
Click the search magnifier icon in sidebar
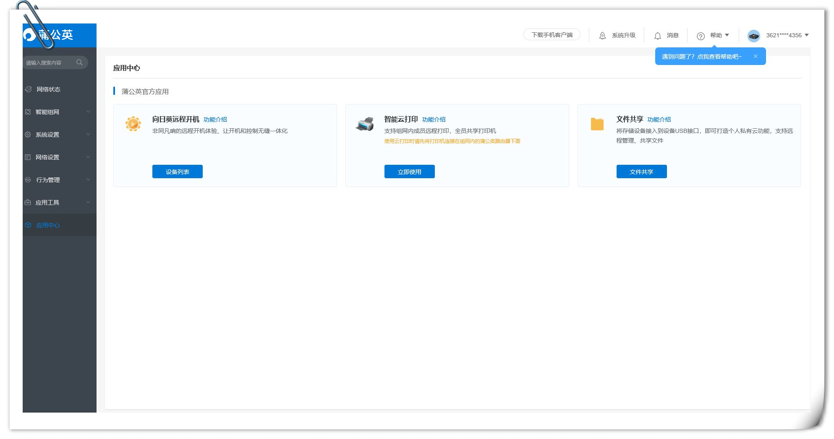point(79,62)
